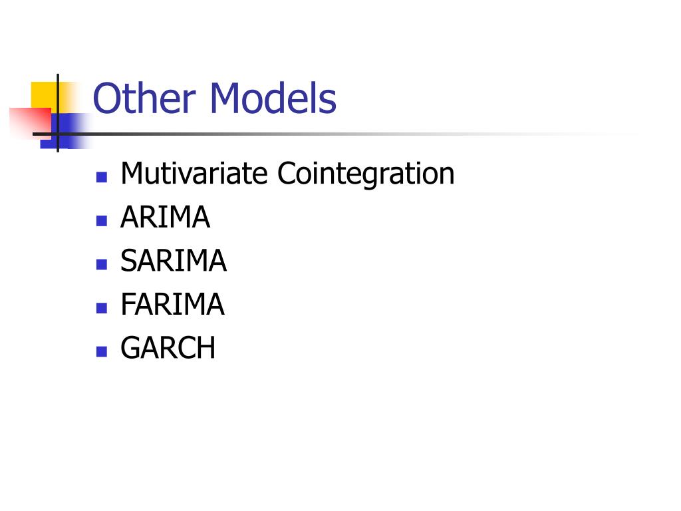Click the ARIMA bullet text
This screenshot has width=681, height=511.
click(166, 217)
